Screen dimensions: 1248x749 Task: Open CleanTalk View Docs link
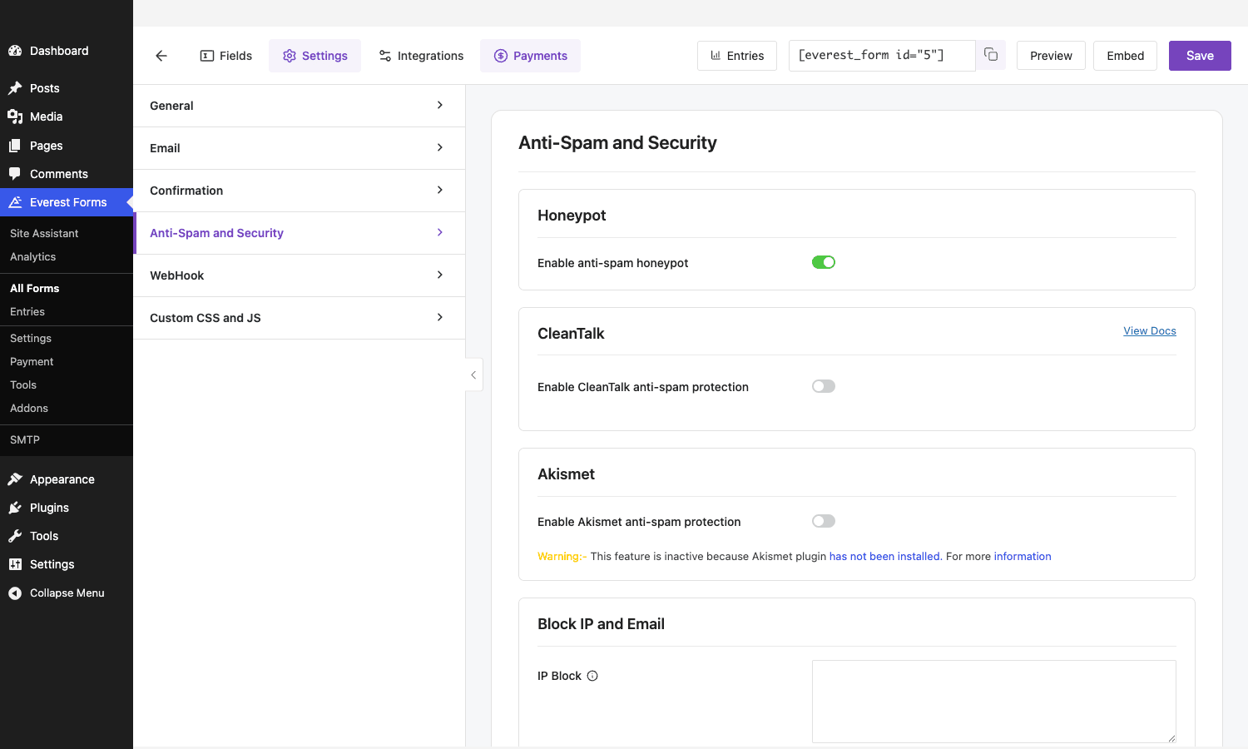[1150, 330]
